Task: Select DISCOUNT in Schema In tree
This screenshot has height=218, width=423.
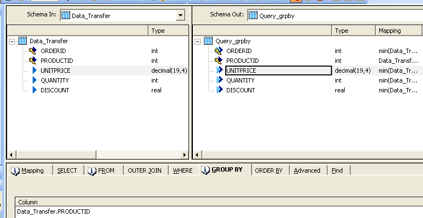Action: [55, 90]
